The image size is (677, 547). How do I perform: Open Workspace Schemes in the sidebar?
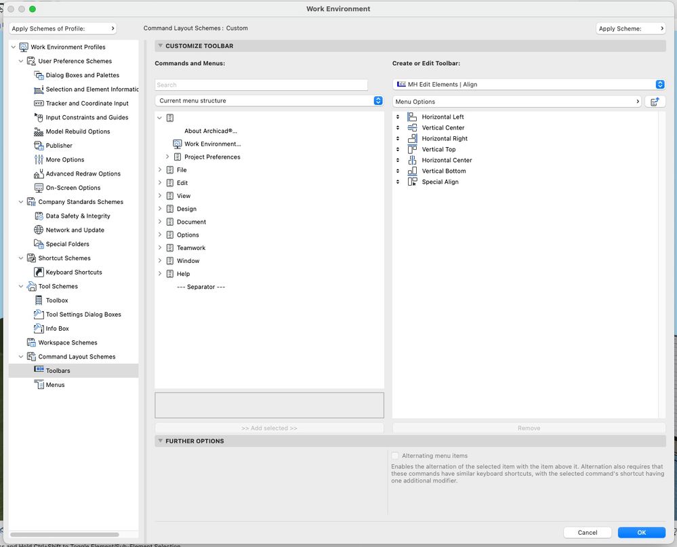(68, 342)
